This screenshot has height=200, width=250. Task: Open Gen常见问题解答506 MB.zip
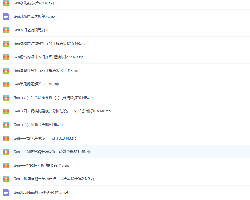click(36, 84)
